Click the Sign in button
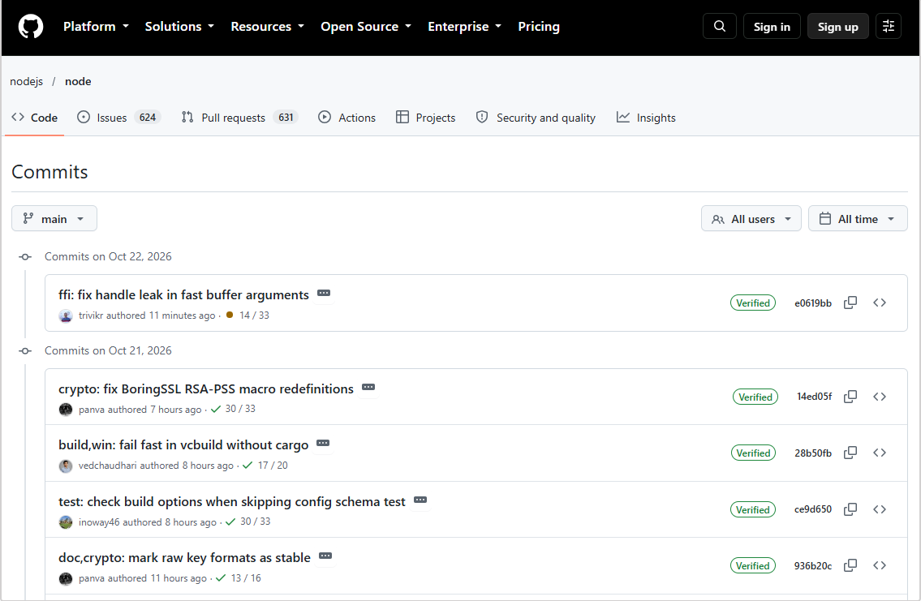The height and width of the screenshot is (601, 921). (x=772, y=27)
